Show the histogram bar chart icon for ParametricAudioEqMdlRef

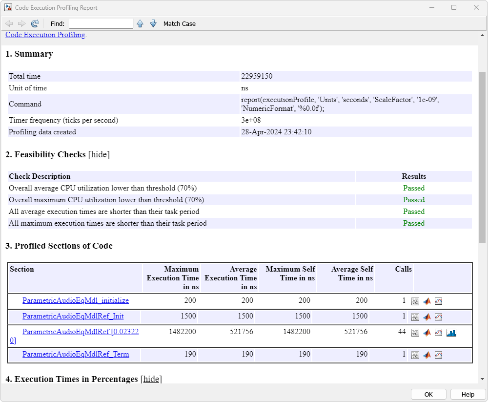pos(451,333)
